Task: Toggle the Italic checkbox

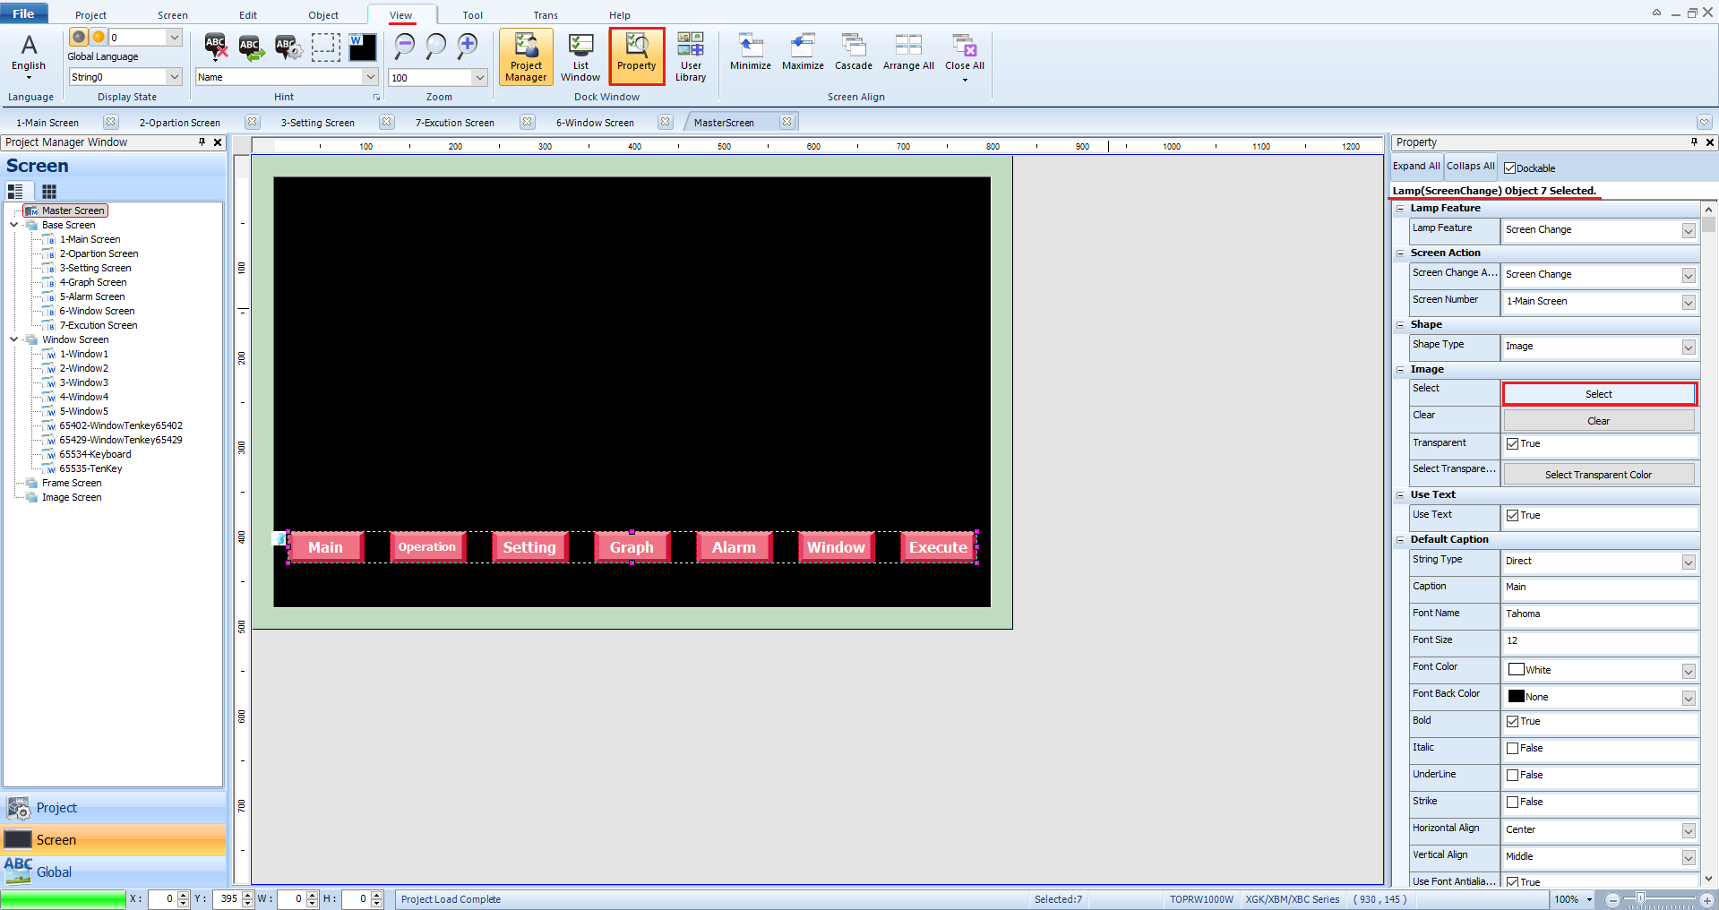Action: click(x=1512, y=748)
